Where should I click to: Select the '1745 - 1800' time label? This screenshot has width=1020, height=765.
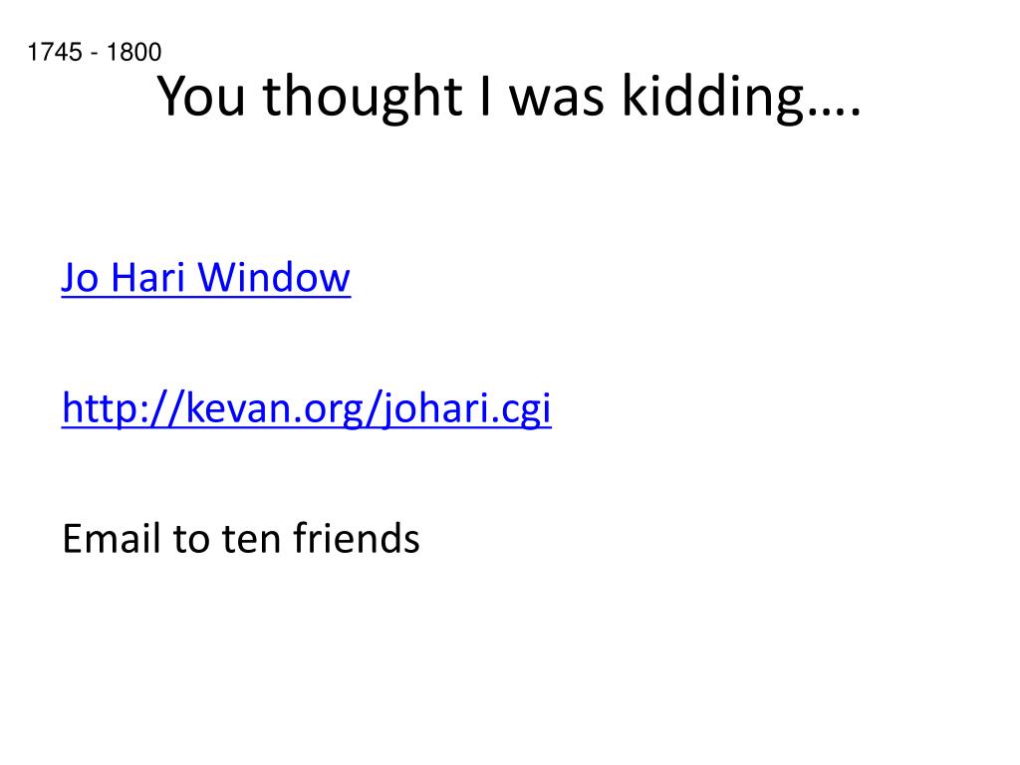coord(95,52)
